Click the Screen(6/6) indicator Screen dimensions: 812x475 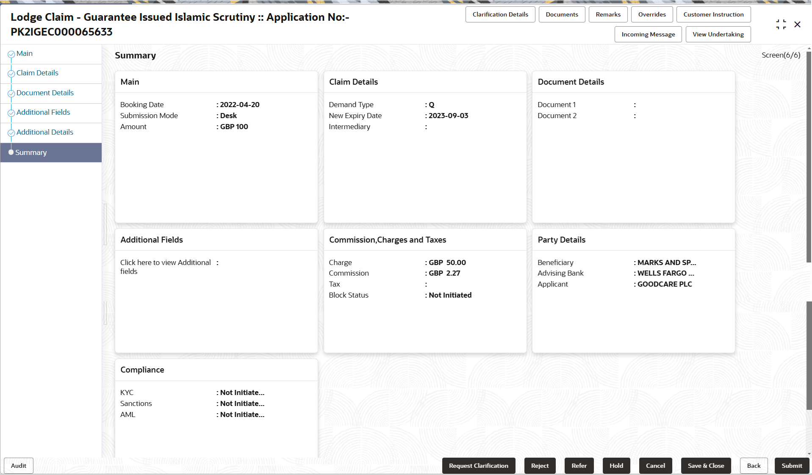781,55
